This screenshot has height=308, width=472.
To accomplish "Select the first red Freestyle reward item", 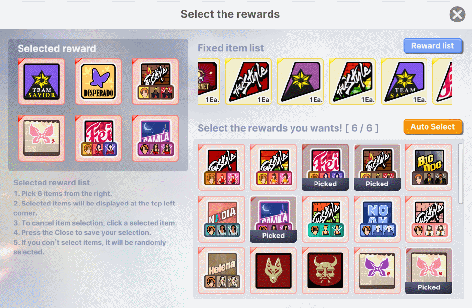I will 222,167.
